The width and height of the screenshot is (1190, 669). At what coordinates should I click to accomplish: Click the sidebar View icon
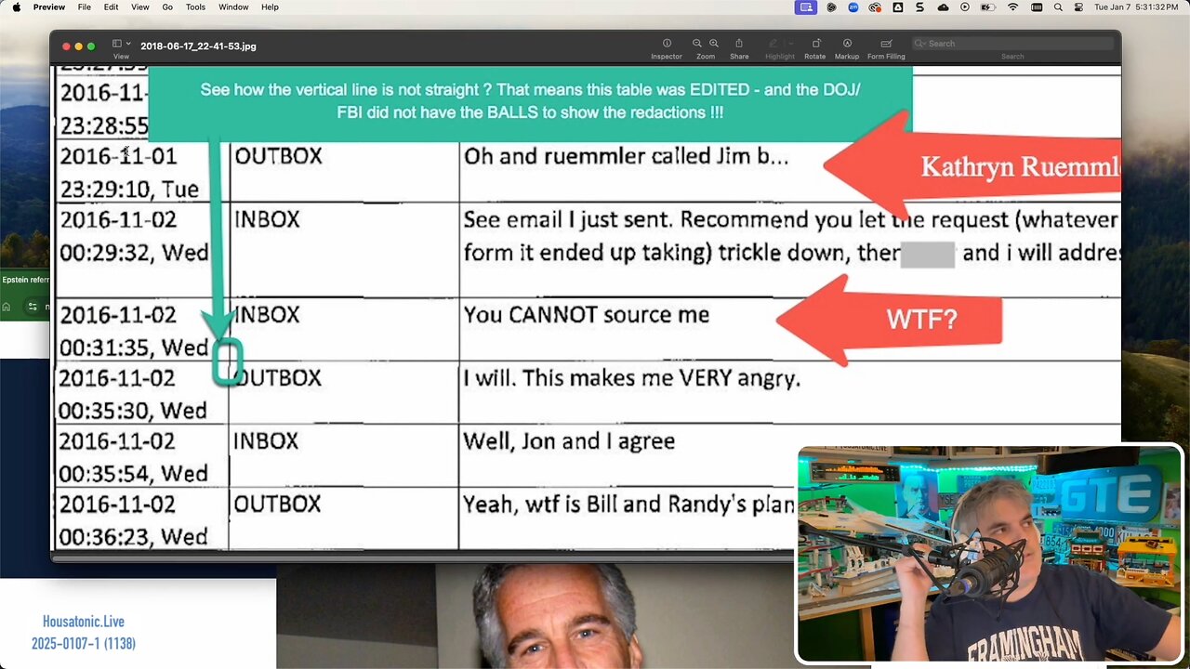118,44
